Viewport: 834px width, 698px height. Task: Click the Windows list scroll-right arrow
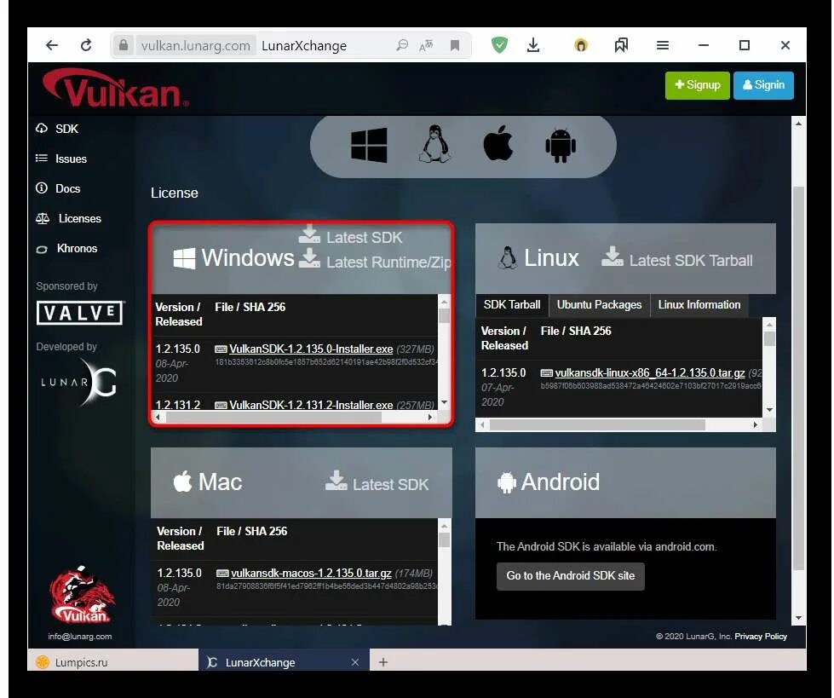(430, 418)
